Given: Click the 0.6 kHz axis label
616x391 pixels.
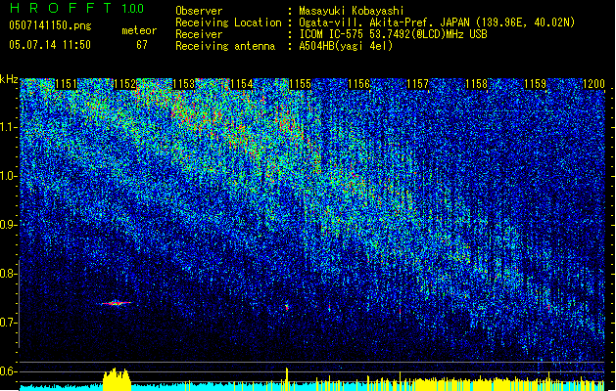Looking at the screenshot, I should click(x=9, y=371).
